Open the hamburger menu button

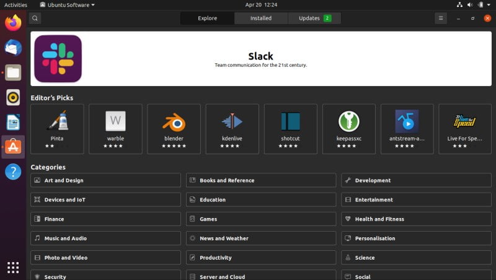[x=441, y=19]
